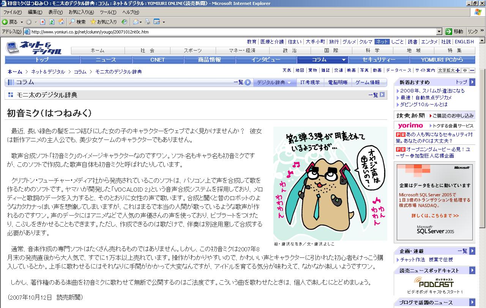Open the スポーツ section link
The image size is (486, 308).
(x=193, y=50)
